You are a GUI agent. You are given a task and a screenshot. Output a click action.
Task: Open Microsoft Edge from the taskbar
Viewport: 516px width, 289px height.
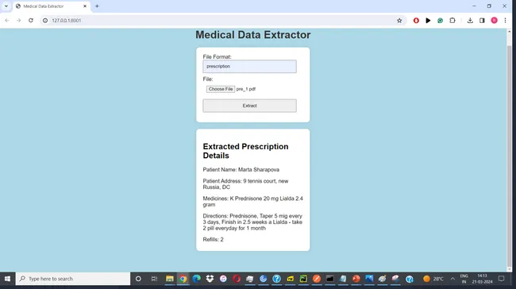(x=196, y=279)
